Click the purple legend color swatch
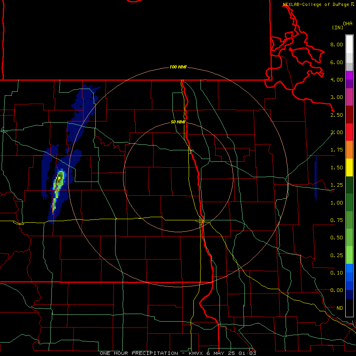 (x=349, y=76)
